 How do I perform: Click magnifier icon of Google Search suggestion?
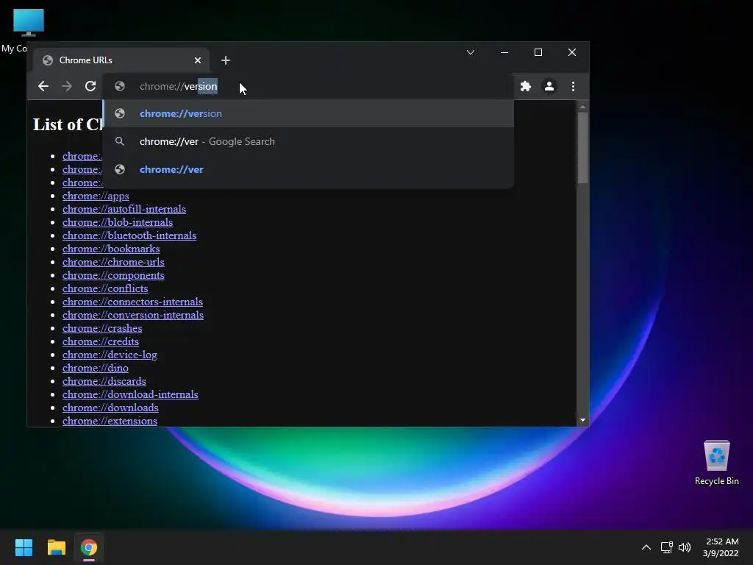pos(120,141)
